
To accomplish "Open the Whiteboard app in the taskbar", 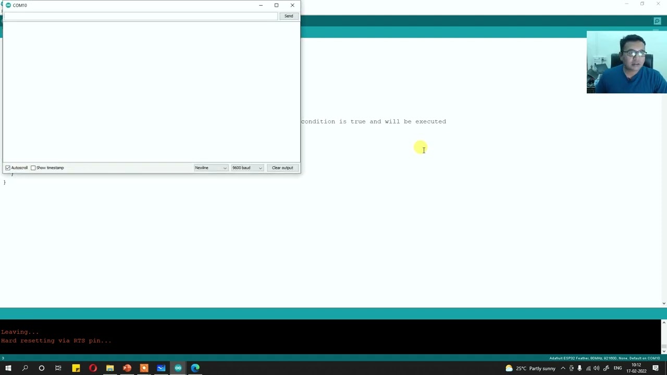I will (x=161, y=368).
